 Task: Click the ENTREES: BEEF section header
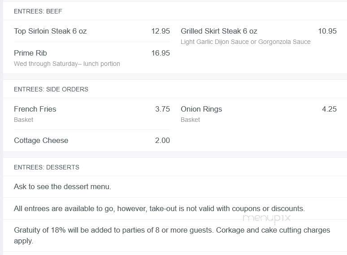point(38,11)
